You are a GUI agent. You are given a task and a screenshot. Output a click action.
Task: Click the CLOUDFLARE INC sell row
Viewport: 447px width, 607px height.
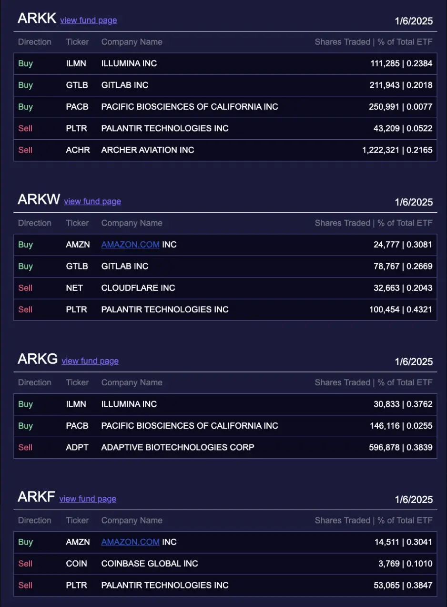click(224, 288)
